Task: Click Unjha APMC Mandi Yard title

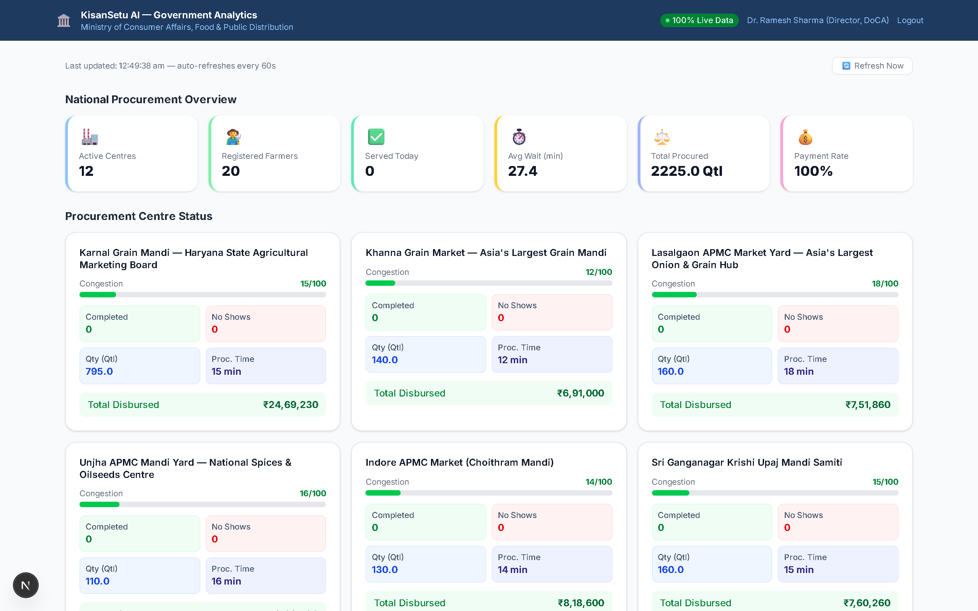Action: click(185, 468)
